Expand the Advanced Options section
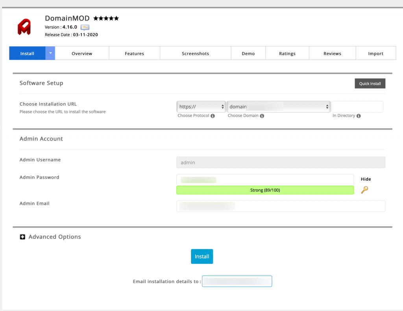The image size is (403, 311). [54, 237]
